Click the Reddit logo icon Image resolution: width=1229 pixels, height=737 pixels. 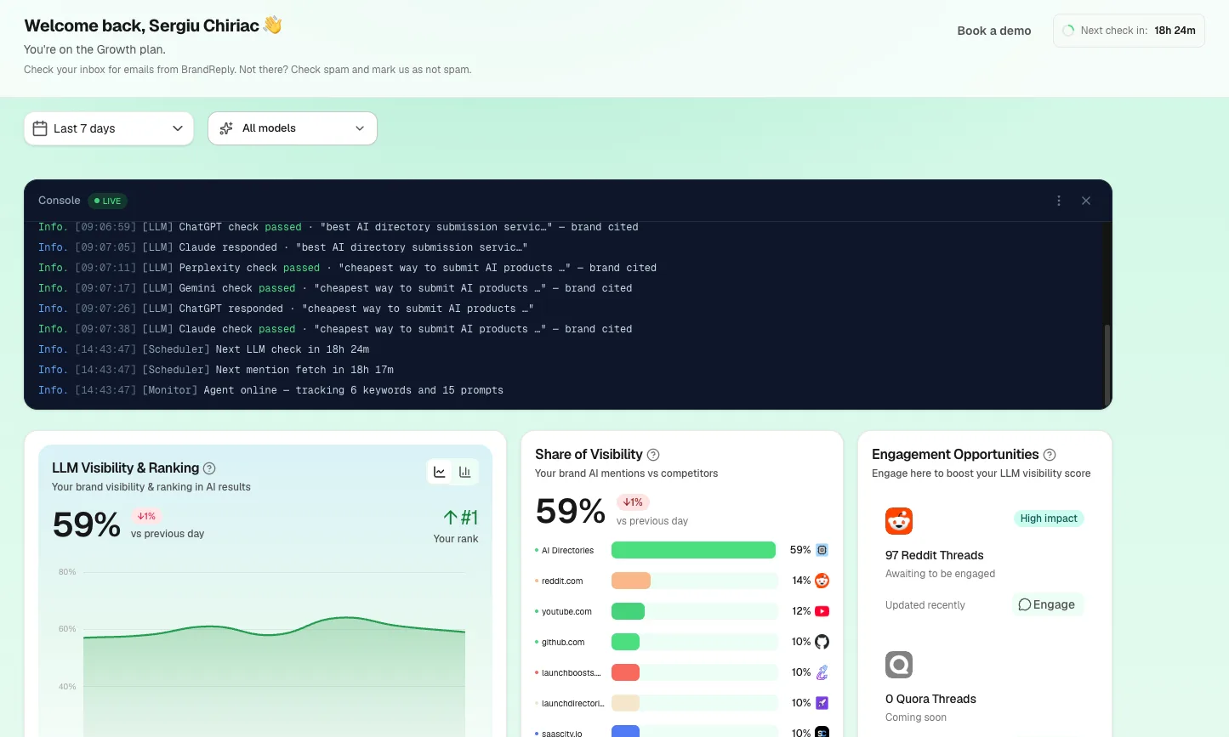pos(899,520)
